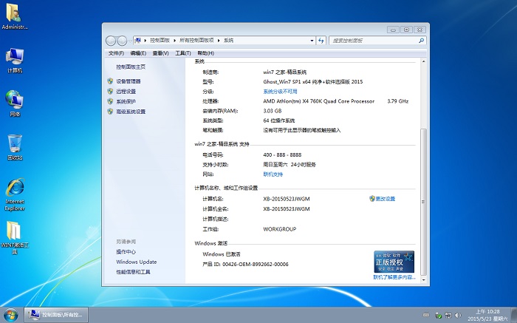Open 设备管理器 from the left sidebar
Viewport: 517px width, 323px height.
[128, 81]
